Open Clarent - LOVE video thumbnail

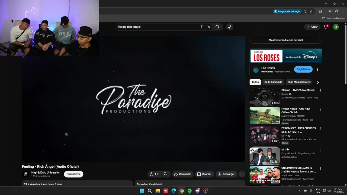[265, 97]
